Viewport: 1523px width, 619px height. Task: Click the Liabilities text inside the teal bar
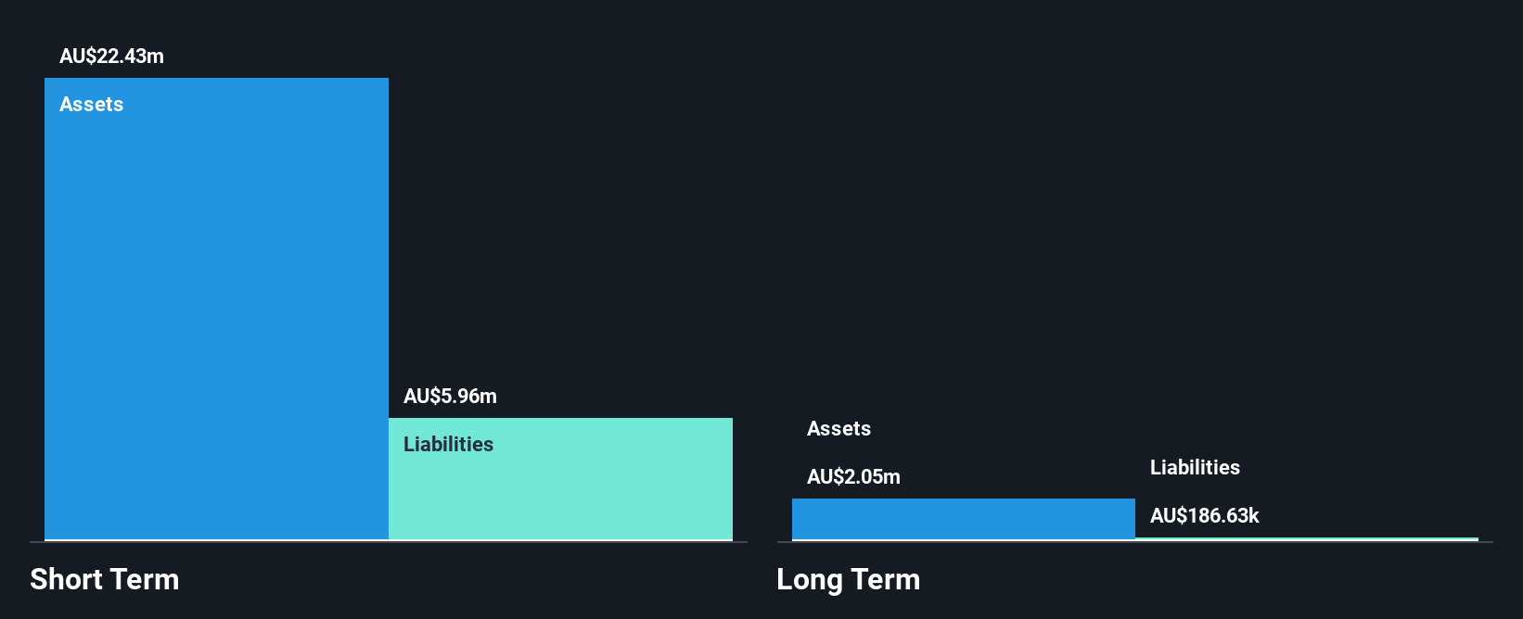(448, 445)
